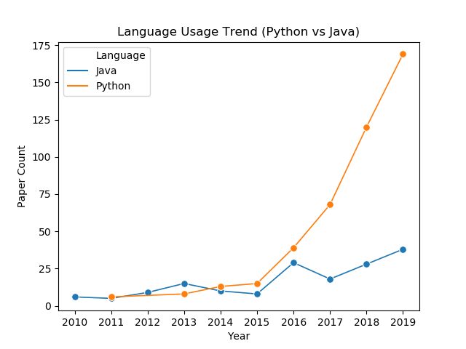The image size is (466, 349).
Task: Click the Java data point at 2013
Action: [184, 284]
